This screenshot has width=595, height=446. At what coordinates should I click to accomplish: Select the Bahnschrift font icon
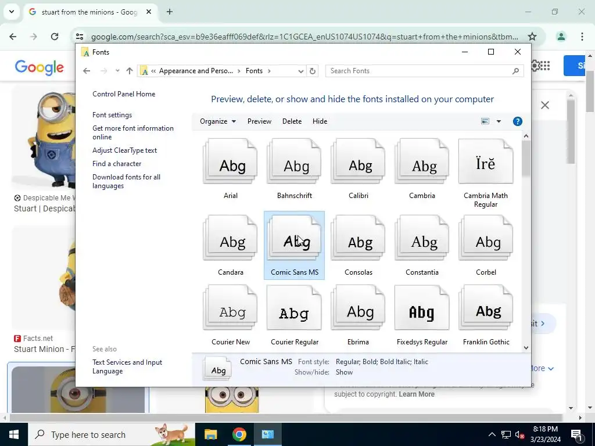294,161
